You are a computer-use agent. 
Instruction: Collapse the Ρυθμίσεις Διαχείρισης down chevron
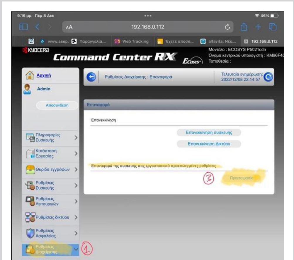point(76,249)
